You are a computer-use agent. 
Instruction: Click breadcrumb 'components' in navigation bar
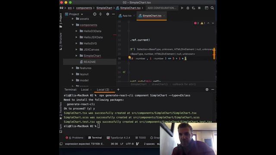point(84,8)
